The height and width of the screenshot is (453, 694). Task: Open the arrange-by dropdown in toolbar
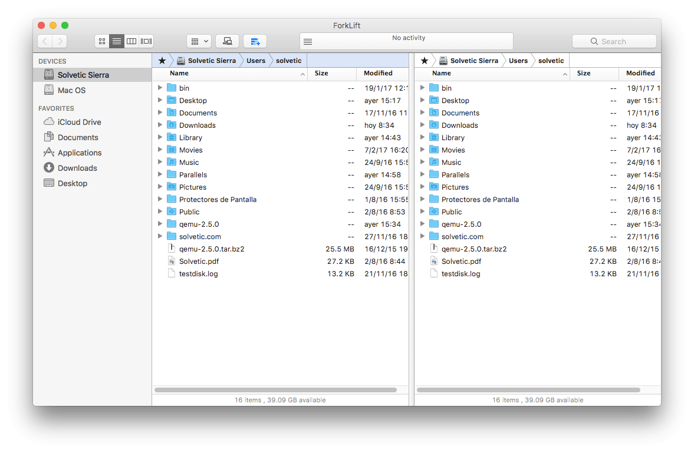point(199,41)
